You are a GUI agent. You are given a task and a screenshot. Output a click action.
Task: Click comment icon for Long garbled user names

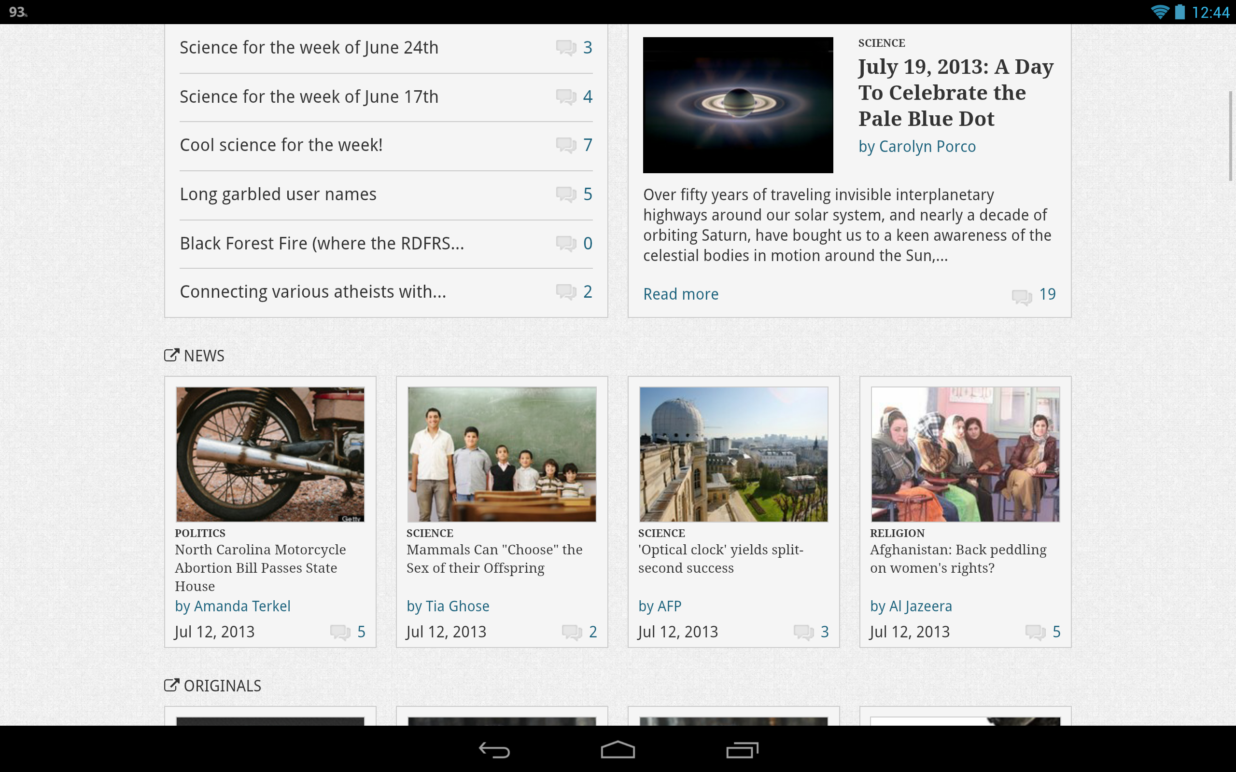pos(566,194)
